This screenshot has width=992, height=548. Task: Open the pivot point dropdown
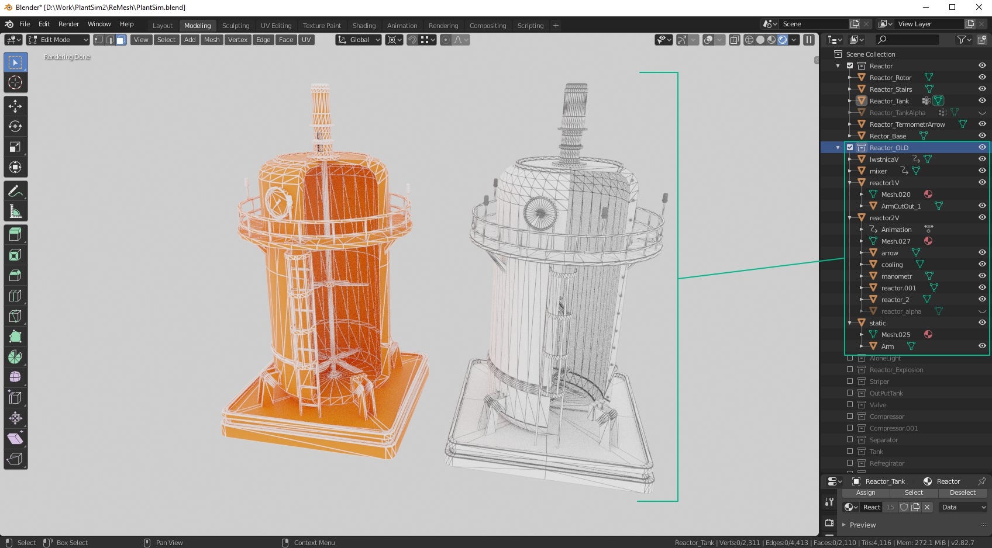pos(394,40)
